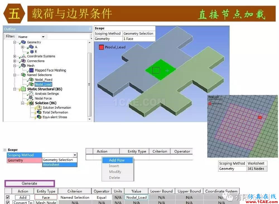Toggle checkbox on the Add Face row
Viewport: 279px width, 204px height.
pos(8,197)
